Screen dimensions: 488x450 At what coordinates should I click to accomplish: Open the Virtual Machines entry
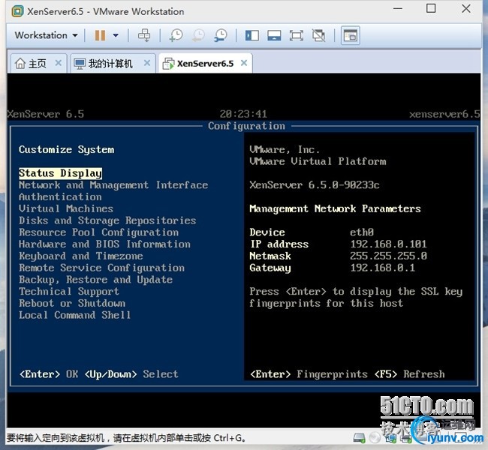66,208
